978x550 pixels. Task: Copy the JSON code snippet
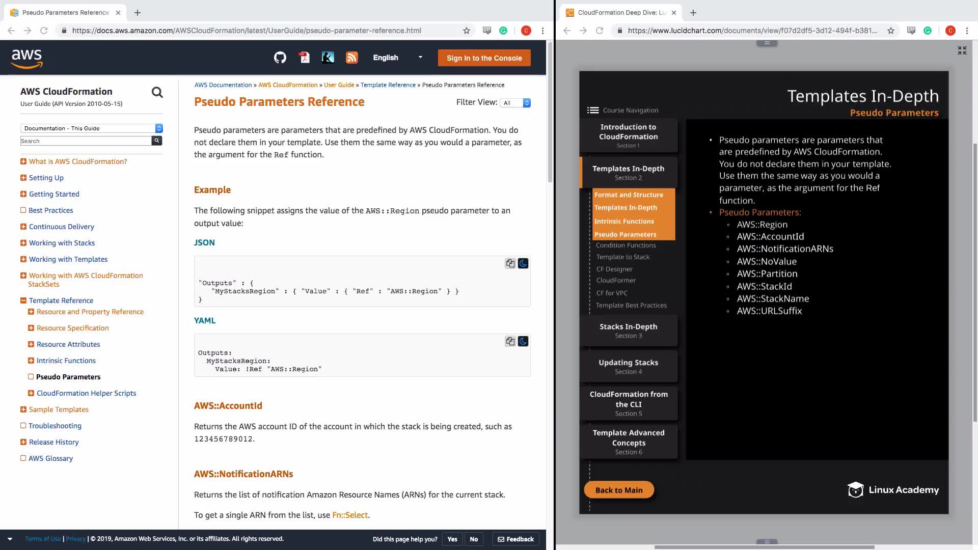pos(510,263)
